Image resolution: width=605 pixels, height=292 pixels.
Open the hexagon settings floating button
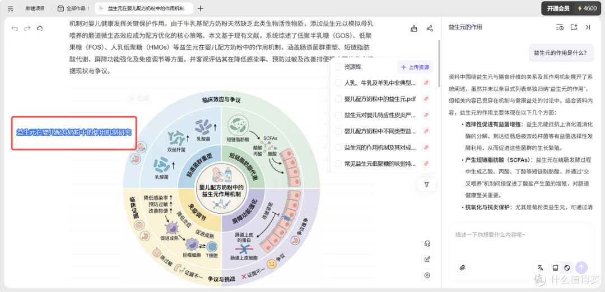pyautogui.click(x=427, y=275)
